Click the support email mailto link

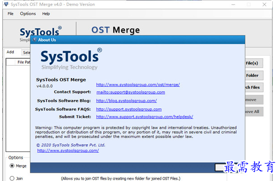tap(131, 92)
